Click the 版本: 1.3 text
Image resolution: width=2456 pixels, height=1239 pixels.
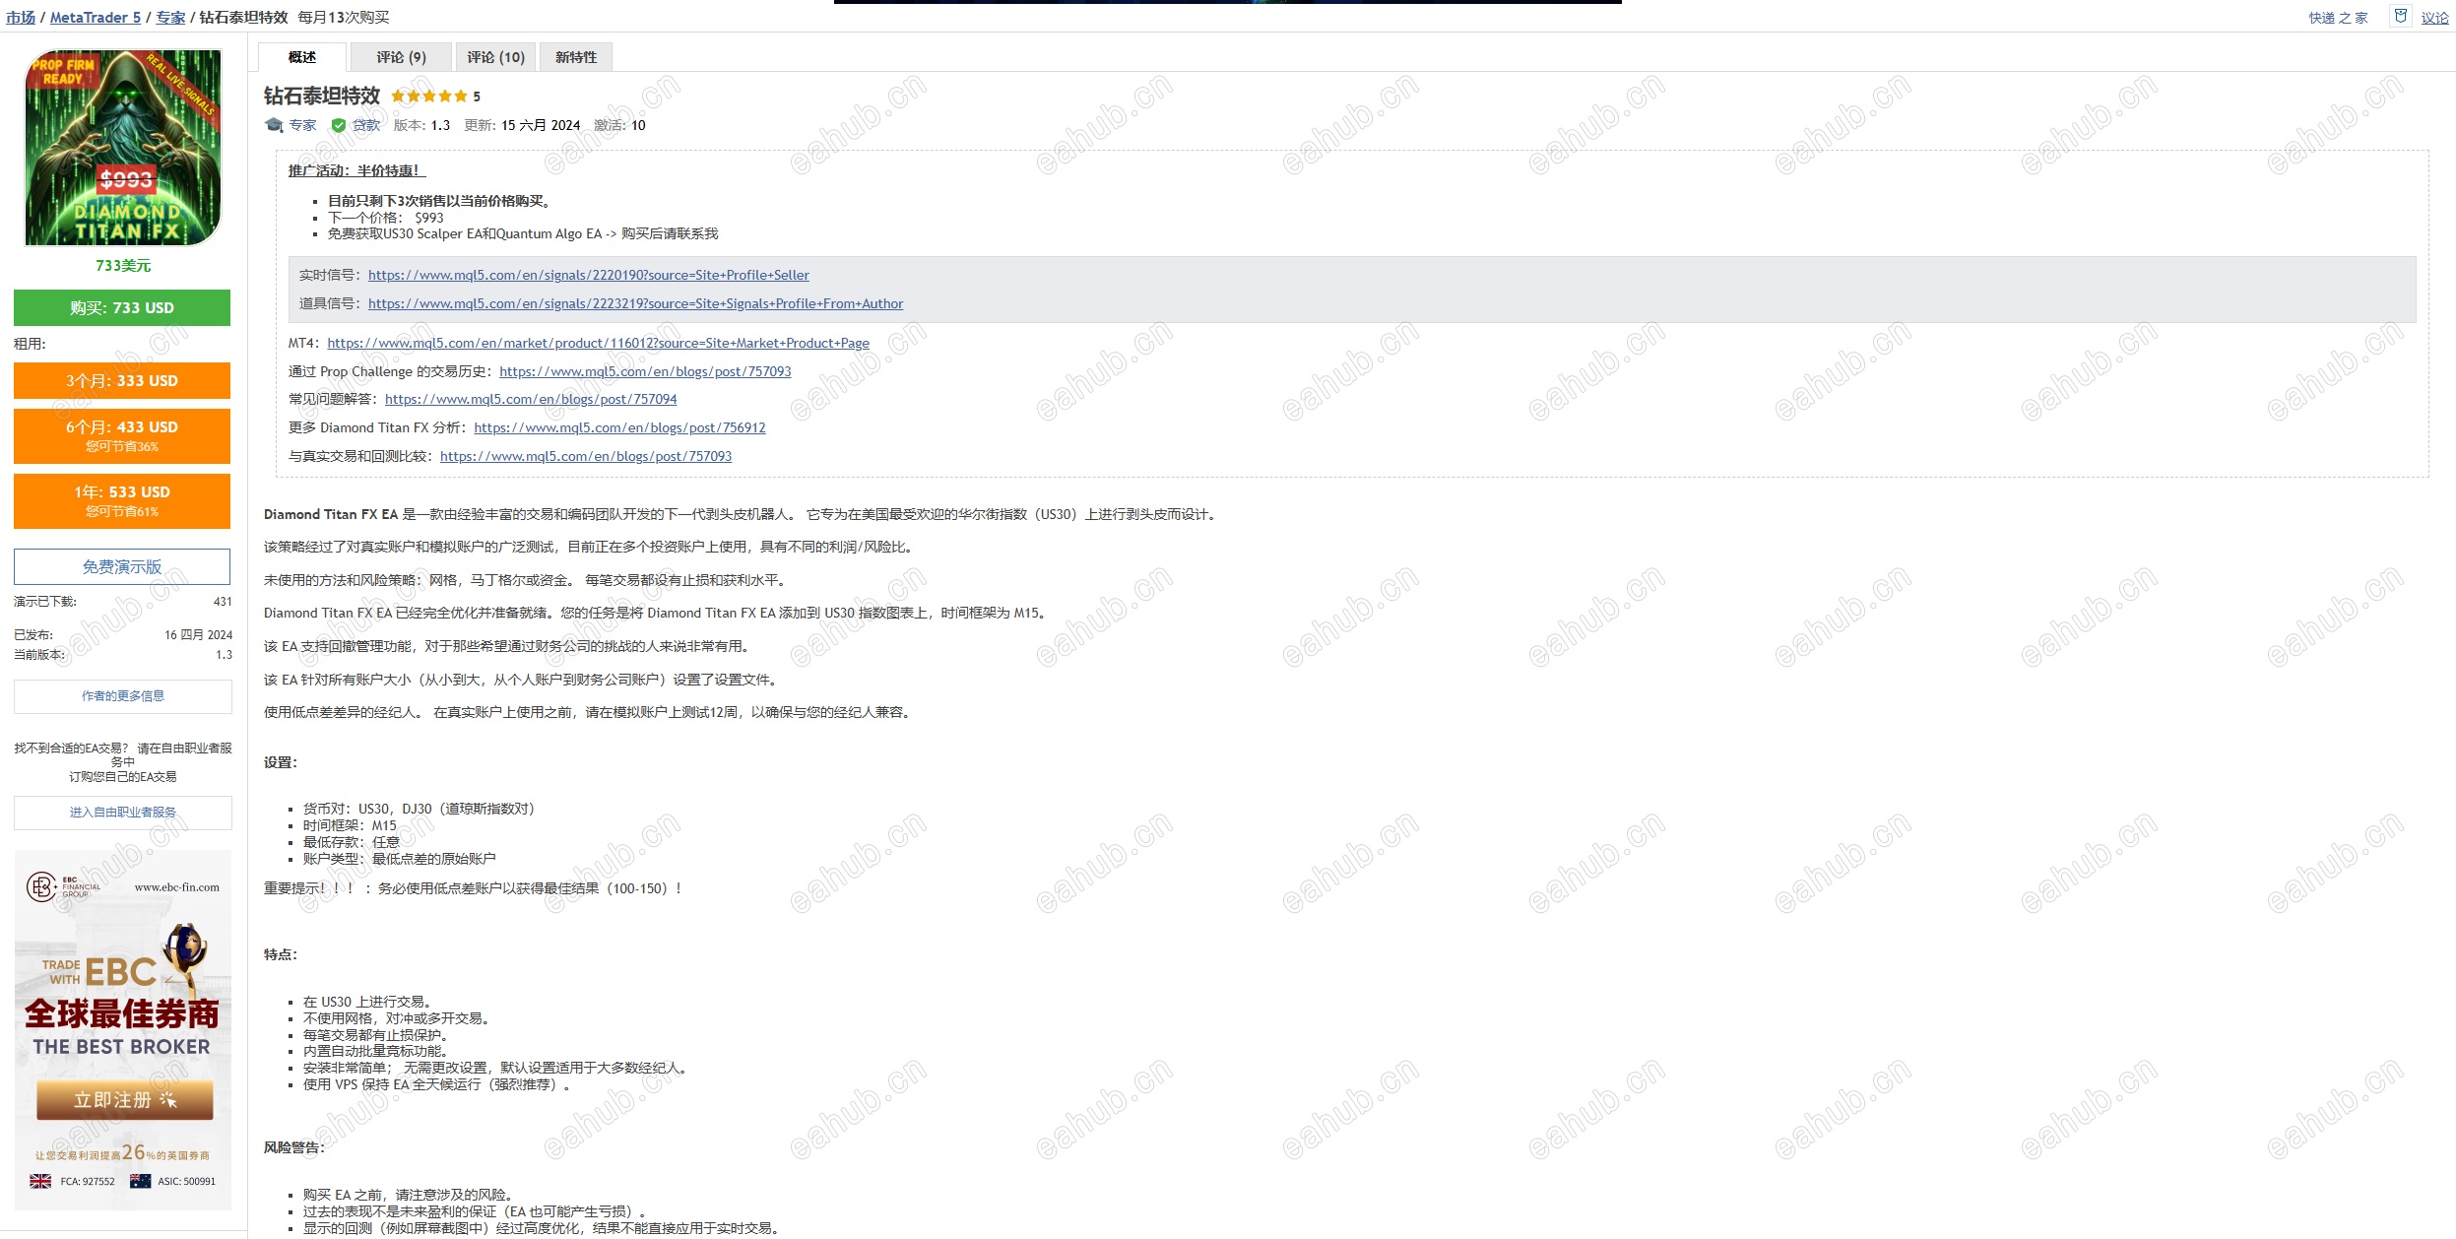pos(421,125)
